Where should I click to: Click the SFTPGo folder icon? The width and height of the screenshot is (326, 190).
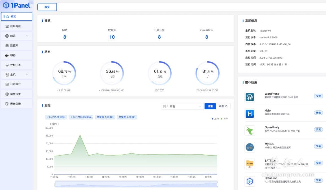(250, 164)
